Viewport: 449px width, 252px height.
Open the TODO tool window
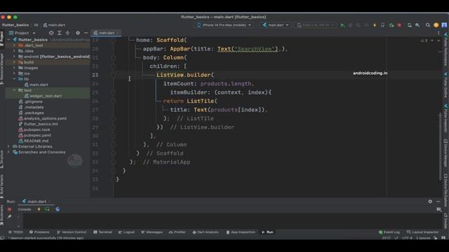[x=15, y=232]
